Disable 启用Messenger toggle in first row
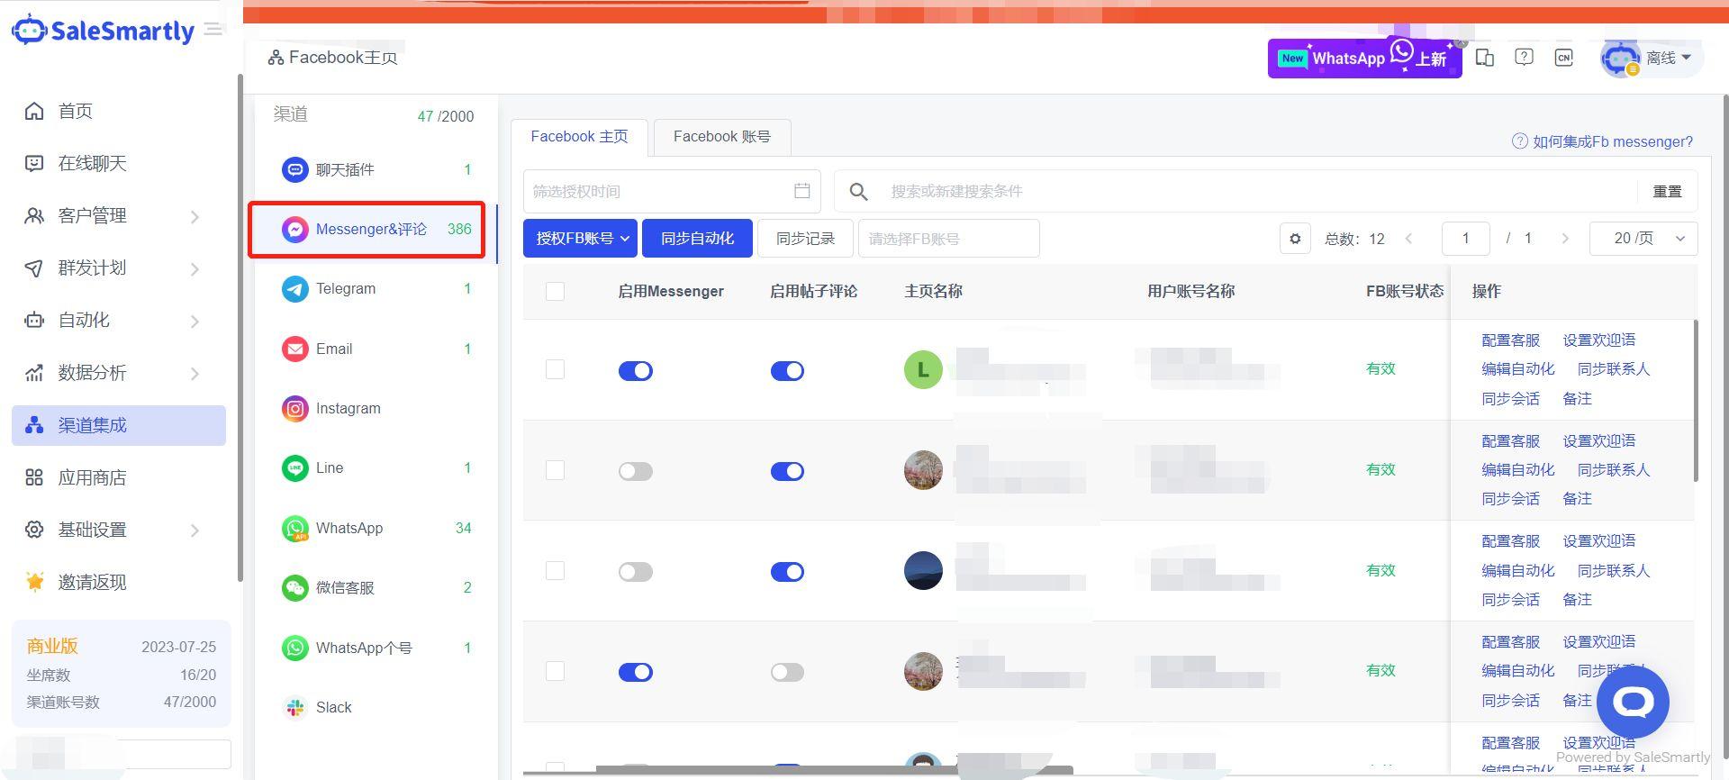Image resolution: width=1729 pixels, height=780 pixels. click(x=636, y=371)
